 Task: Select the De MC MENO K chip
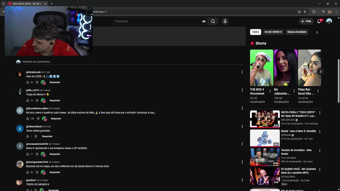click(273, 32)
